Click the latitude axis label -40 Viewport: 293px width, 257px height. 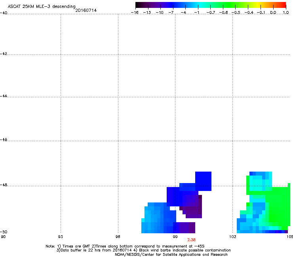[x=4, y=13]
